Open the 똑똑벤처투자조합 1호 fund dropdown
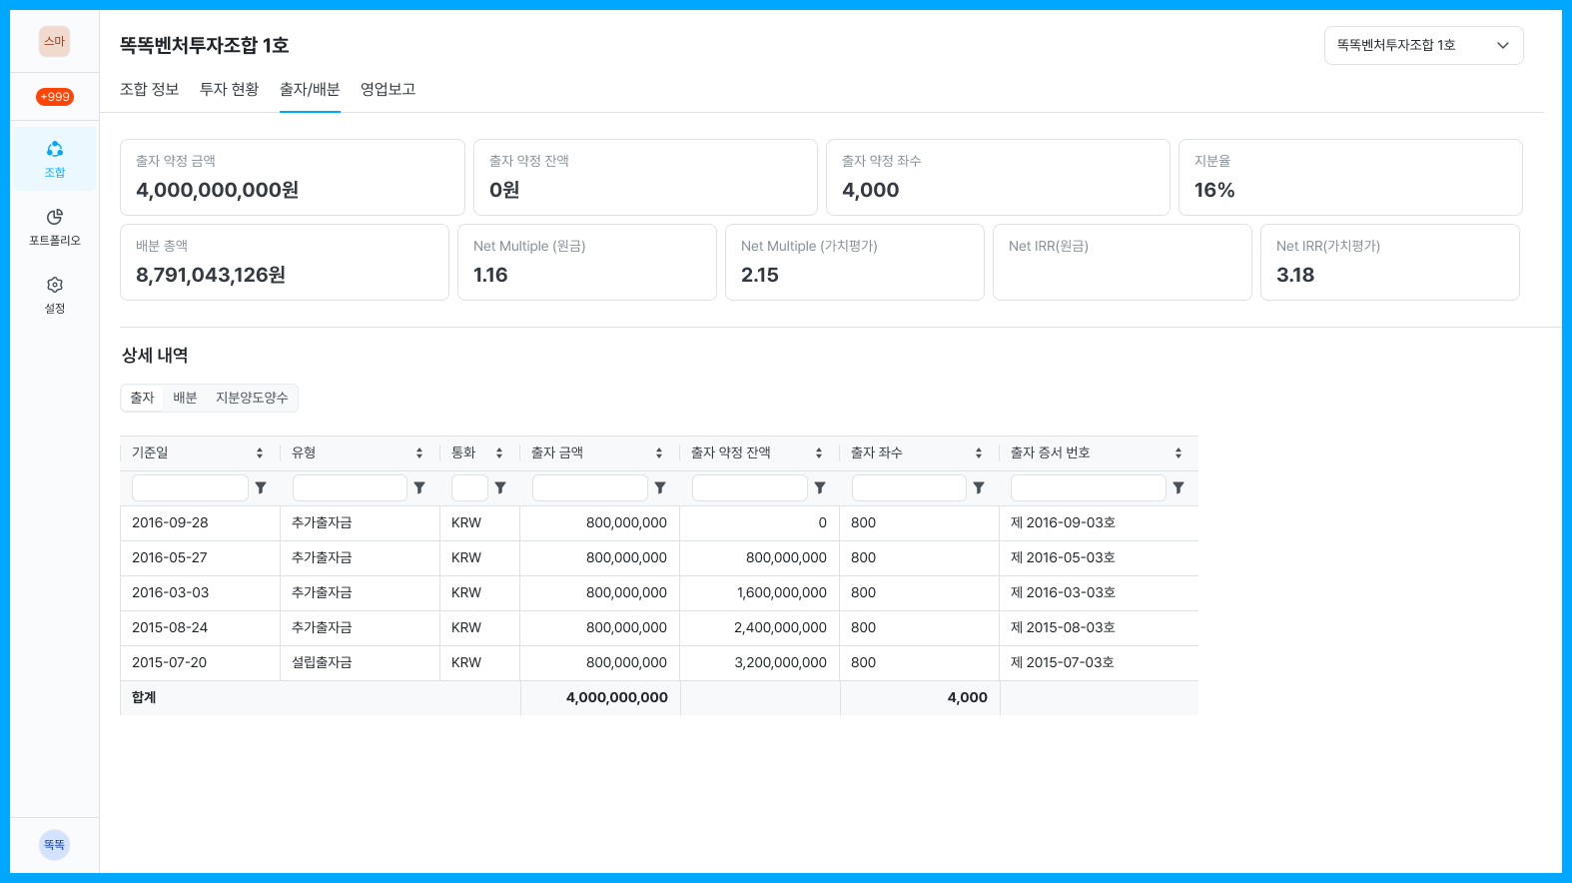 [1423, 45]
